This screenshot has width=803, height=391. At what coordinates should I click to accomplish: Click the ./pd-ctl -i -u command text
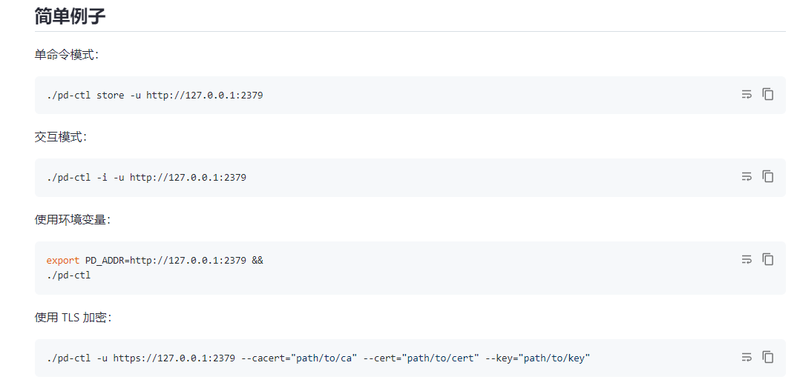click(x=146, y=177)
